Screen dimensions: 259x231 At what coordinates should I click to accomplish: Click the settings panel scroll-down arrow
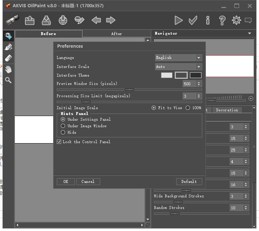point(254,226)
